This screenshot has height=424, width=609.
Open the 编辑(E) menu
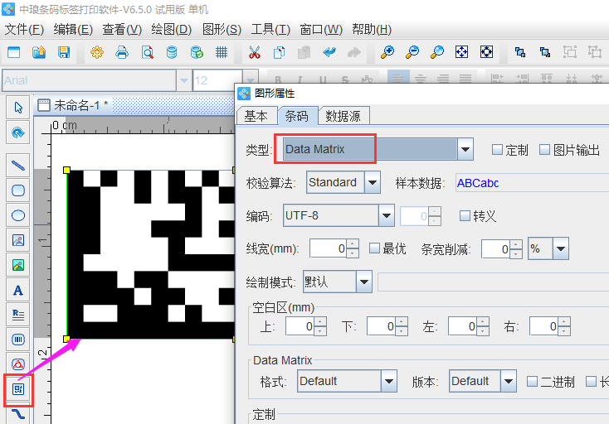tap(73, 30)
